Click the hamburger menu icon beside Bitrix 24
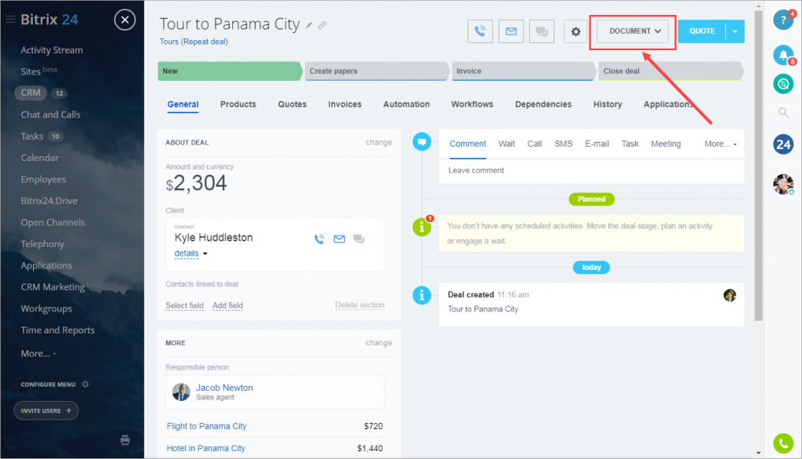Image resolution: width=802 pixels, height=459 pixels. (10, 20)
